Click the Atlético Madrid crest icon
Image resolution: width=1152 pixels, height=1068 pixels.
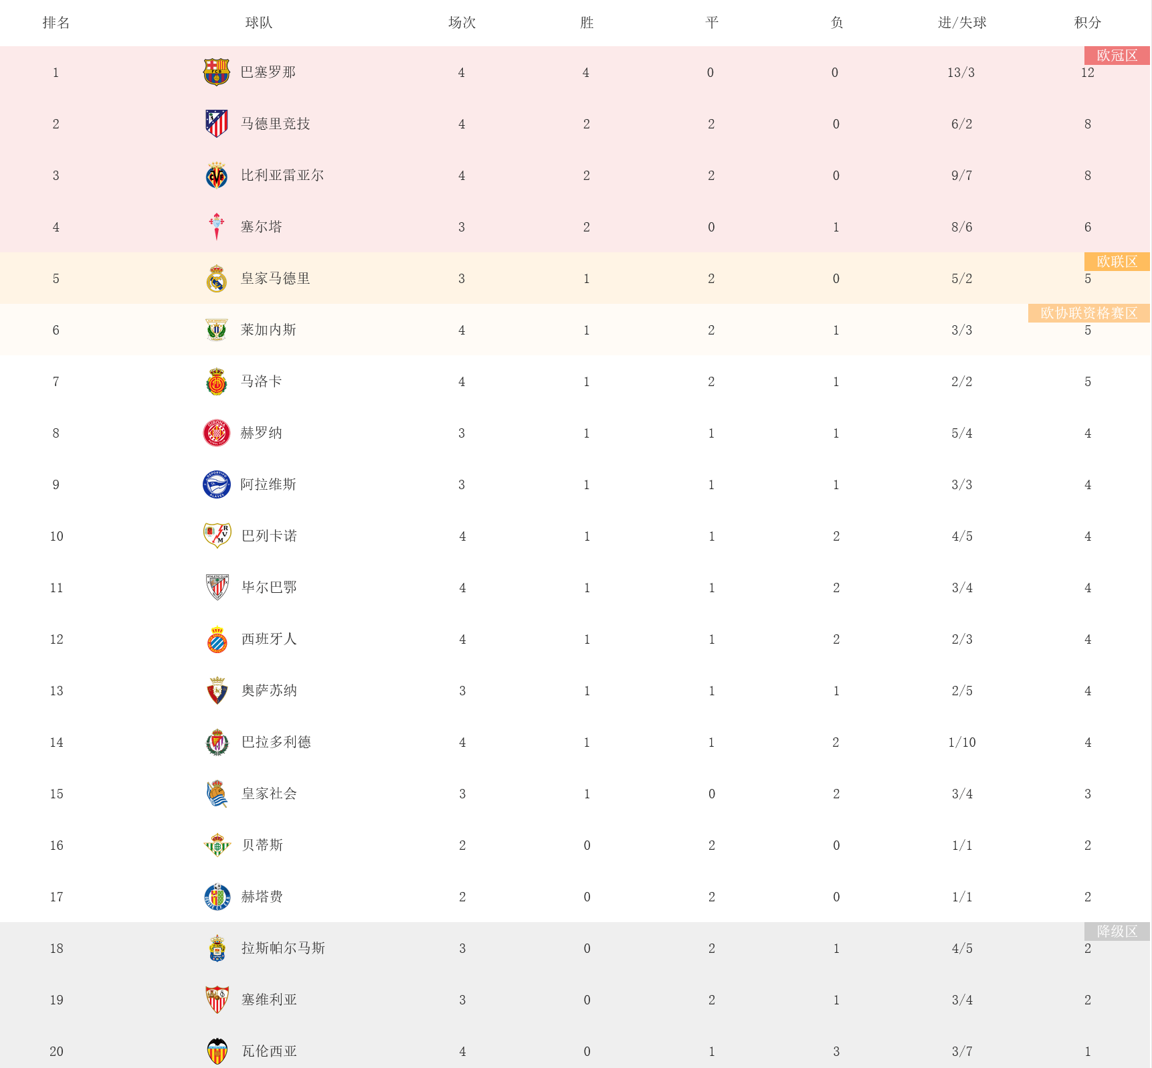[216, 124]
